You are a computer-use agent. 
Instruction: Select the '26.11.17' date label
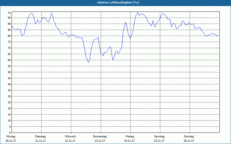click(189, 141)
